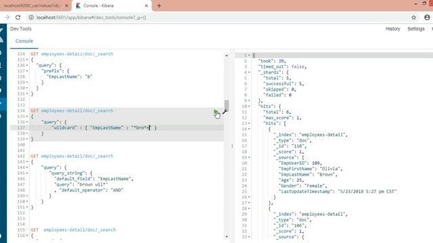Collapse the request body at editor line 135

pyautogui.click(x=27, y=117)
